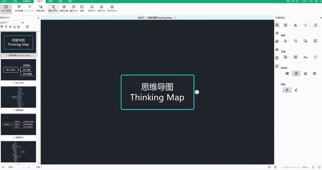Open the zoom percentage dropdown in the status bar
The height and width of the screenshot is (170, 322).
(x=309, y=167)
